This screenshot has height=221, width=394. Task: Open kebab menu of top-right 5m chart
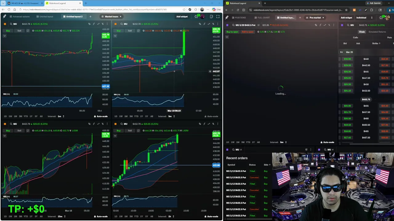(218, 24)
